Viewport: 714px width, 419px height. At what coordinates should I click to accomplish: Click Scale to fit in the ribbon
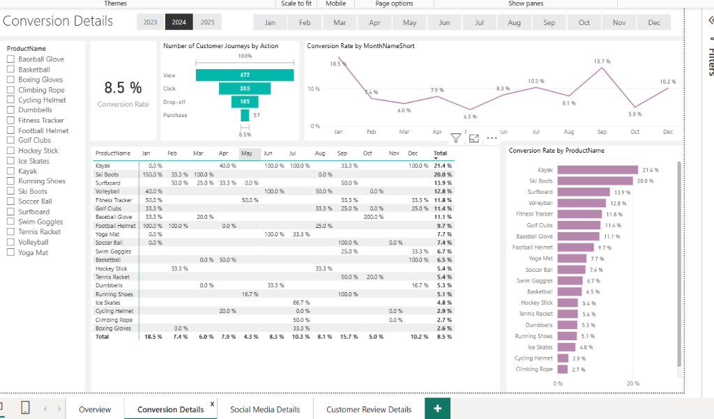tap(296, 3)
